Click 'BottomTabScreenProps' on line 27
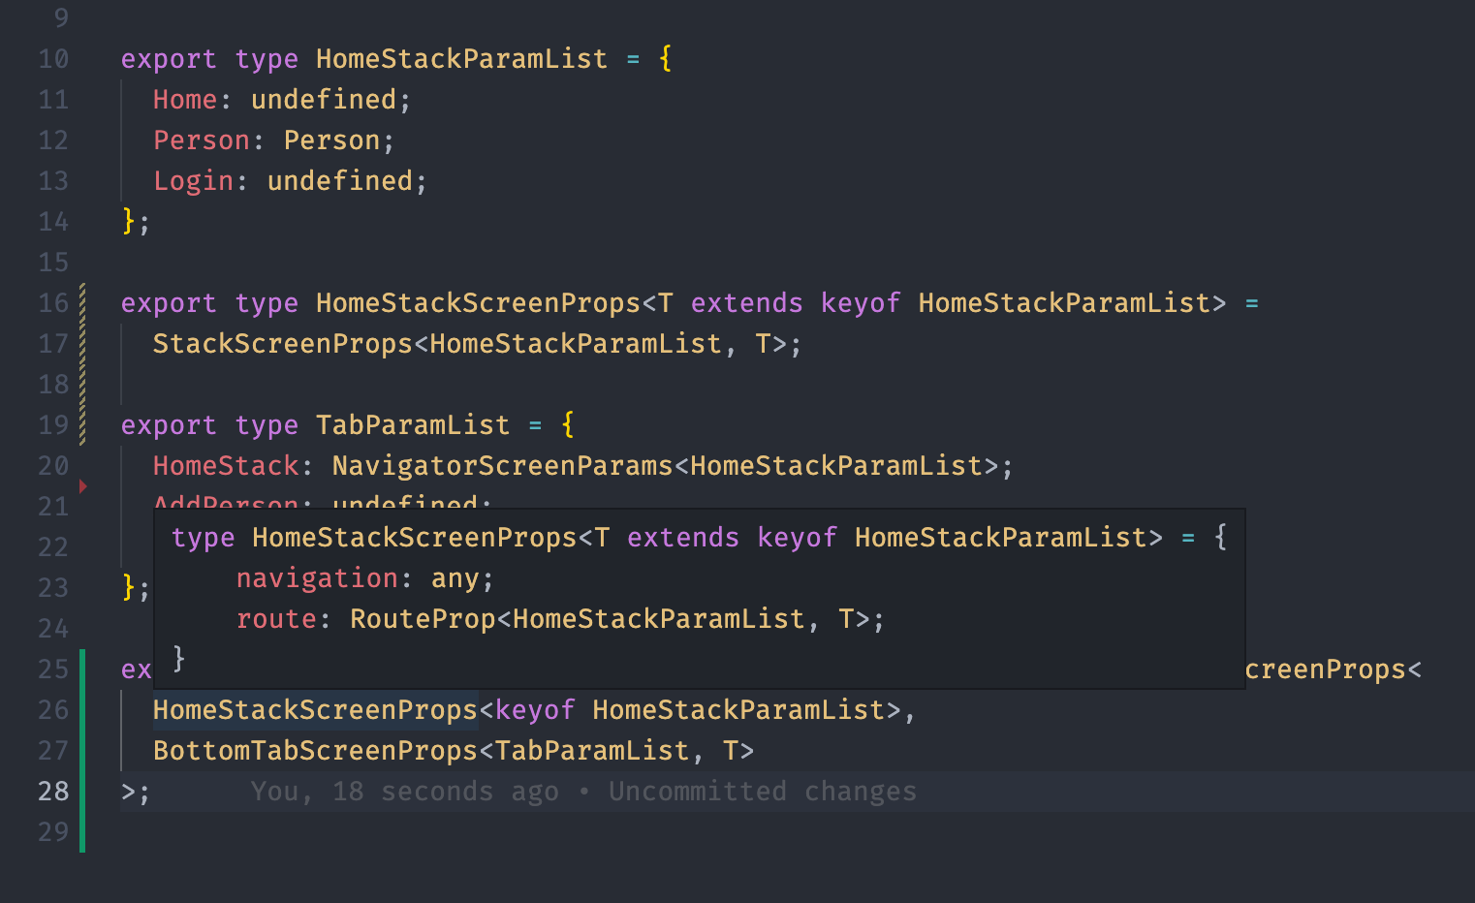The width and height of the screenshot is (1475, 903). 315,751
